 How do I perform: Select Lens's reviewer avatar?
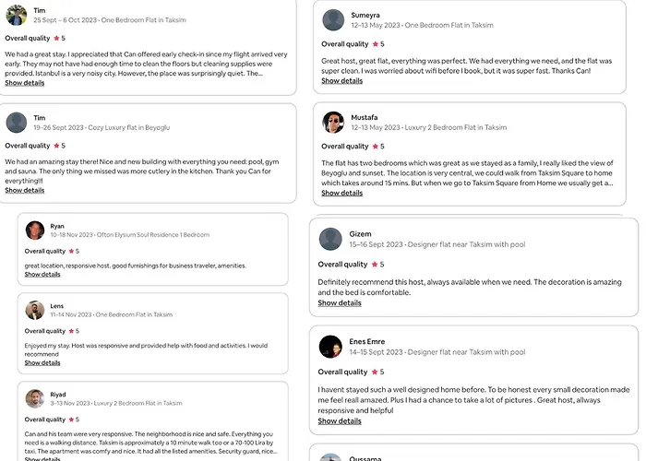(x=35, y=310)
